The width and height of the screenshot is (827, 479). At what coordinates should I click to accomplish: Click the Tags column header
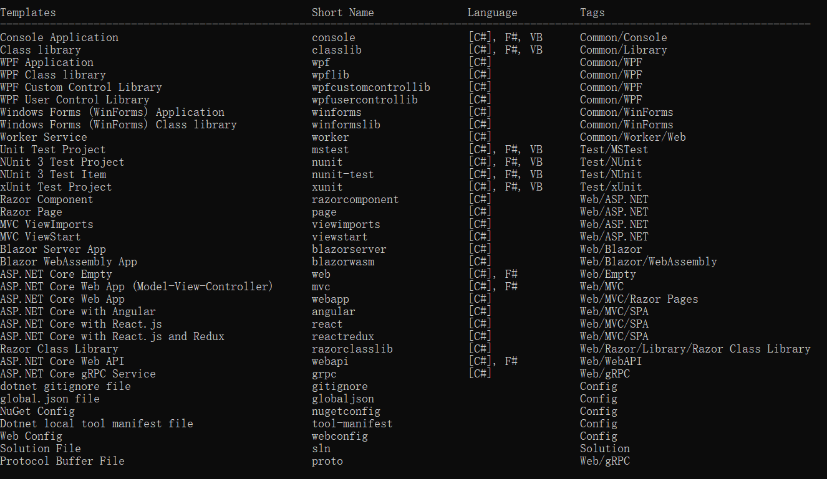[592, 12]
